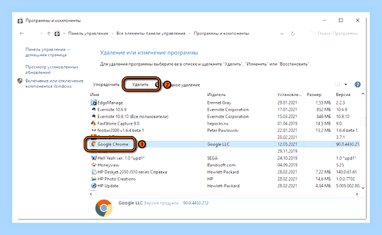
Task: Click the horizontal scrollbar right arrow
Action: pos(357,194)
